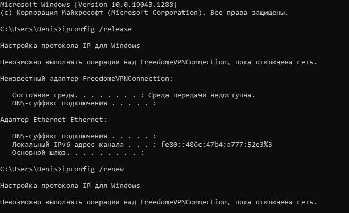Click the C:\Users\Denis prompt before /renew
This screenshot has height=213, width=349.
click(x=31, y=169)
